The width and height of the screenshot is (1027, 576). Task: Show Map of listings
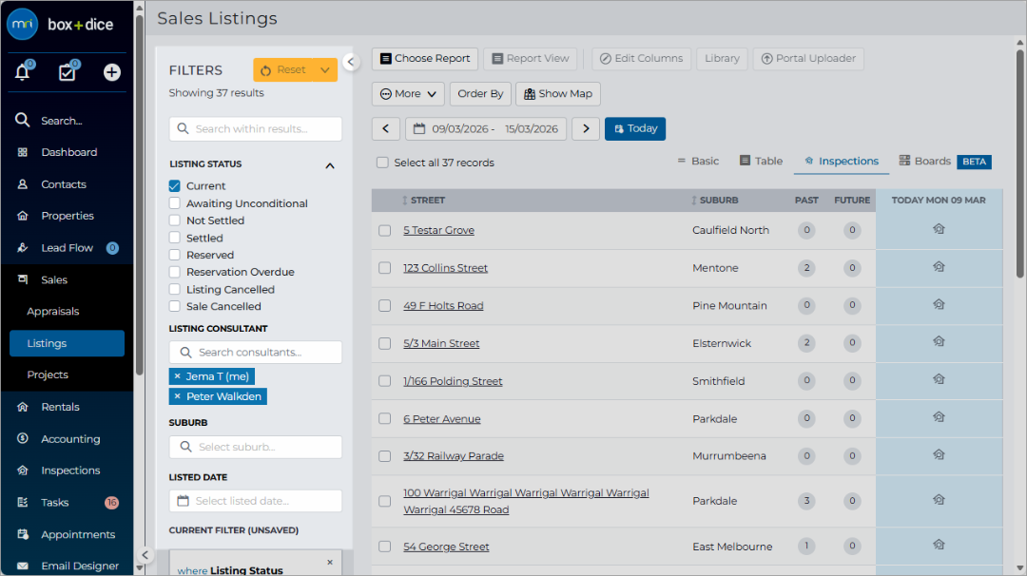[x=558, y=93]
